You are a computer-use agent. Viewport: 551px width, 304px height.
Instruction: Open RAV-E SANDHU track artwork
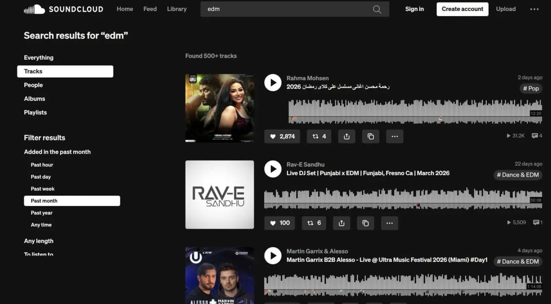point(219,194)
